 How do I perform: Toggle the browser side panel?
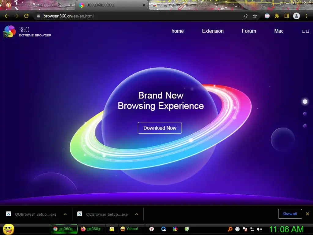287,16
